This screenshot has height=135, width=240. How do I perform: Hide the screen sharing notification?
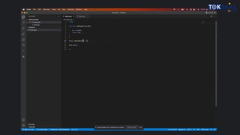click(141, 127)
